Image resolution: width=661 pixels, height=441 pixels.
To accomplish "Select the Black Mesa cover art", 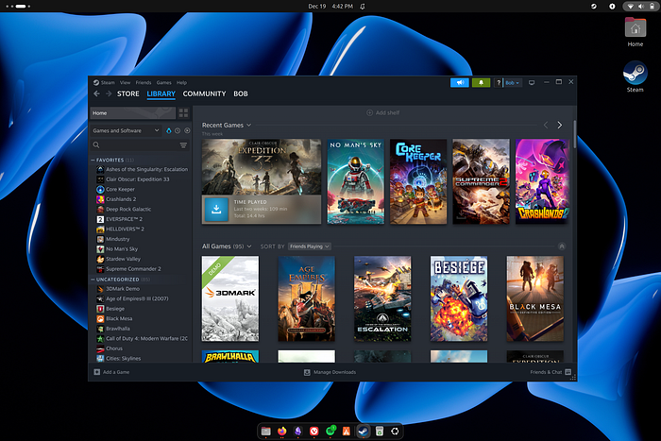I will [535, 298].
